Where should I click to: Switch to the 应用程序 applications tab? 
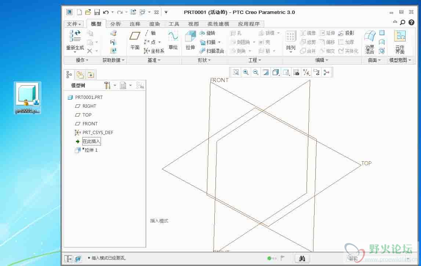pos(249,24)
